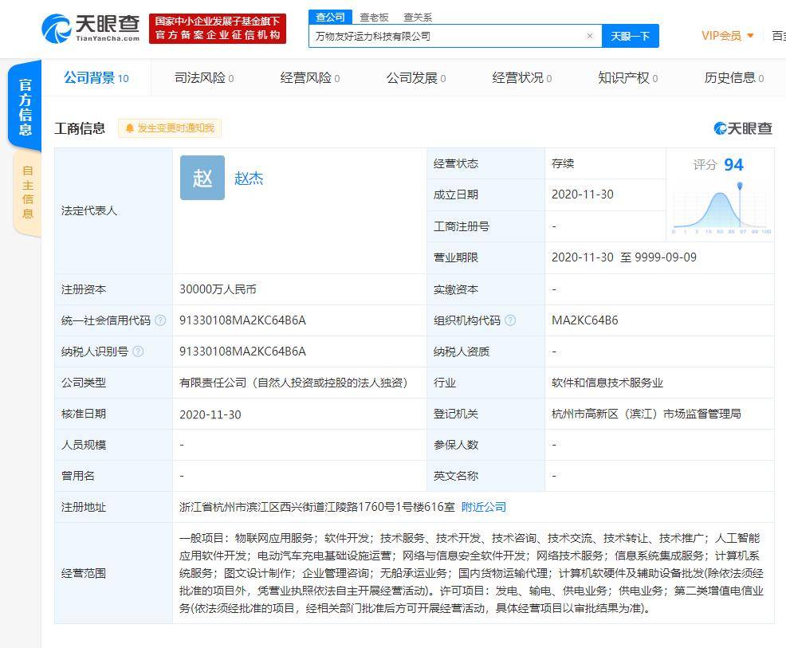The height and width of the screenshot is (648, 786).
Task: Click the TianYanCha logo at top left
Action: (x=90, y=29)
